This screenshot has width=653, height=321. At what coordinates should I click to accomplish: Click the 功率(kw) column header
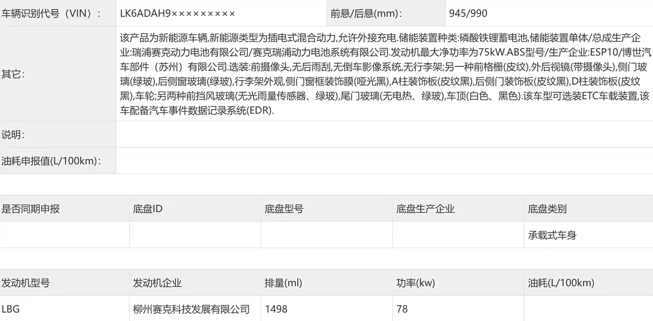pyautogui.click(x=415, y=283)
